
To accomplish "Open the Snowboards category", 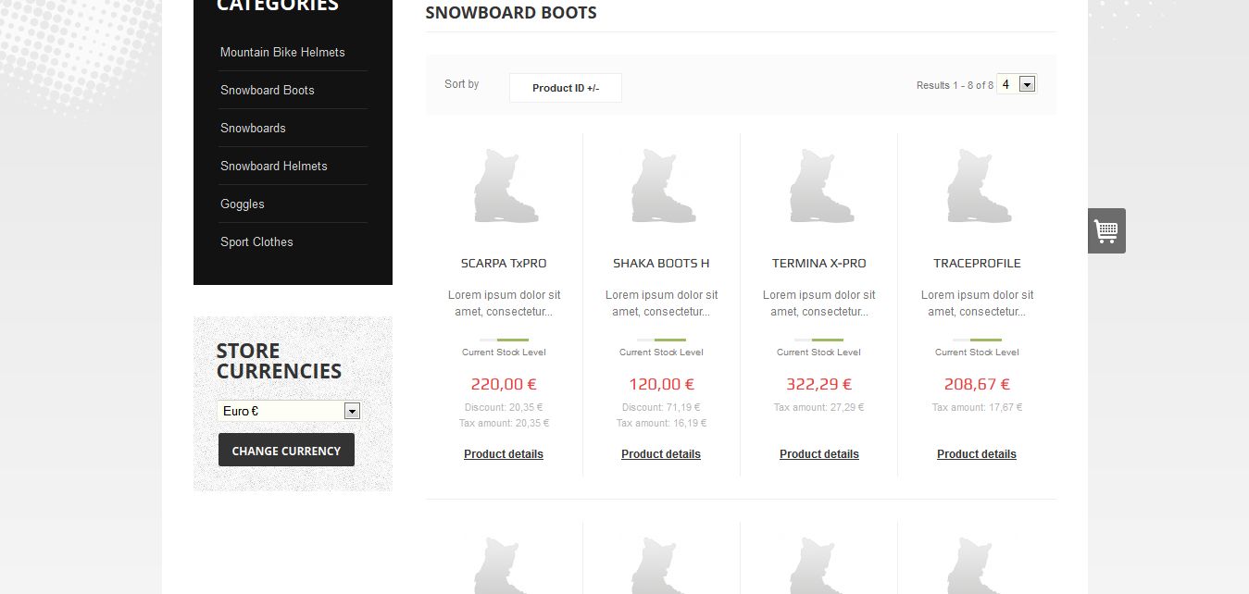I will [253, 128].
